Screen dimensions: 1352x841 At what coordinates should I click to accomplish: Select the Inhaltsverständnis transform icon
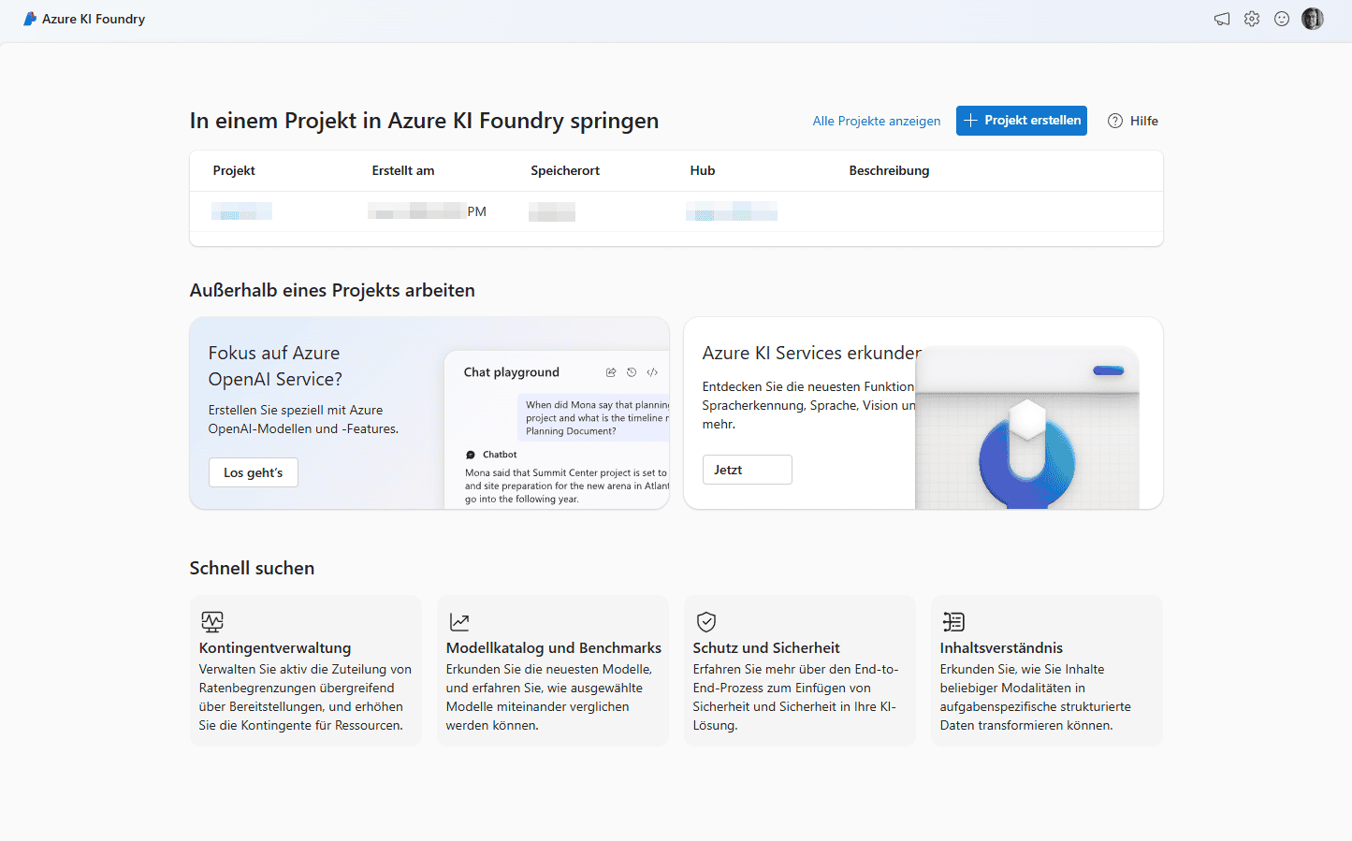(952, 621)
